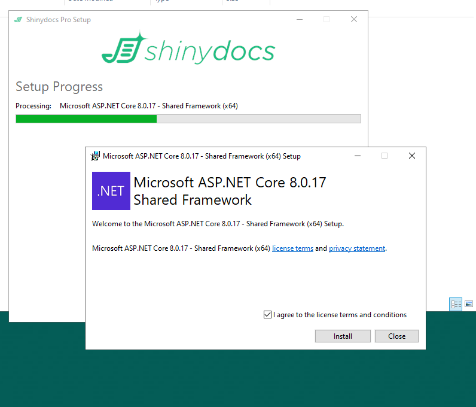Click the Microsoft ASP.NET Core 8.0.17 heading
This screenshot has height=407, width=476.
pos(230,183)
